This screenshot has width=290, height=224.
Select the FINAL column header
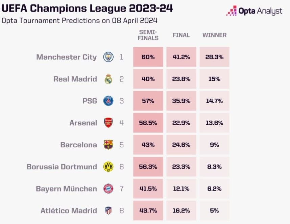click(x=181, y=35)
